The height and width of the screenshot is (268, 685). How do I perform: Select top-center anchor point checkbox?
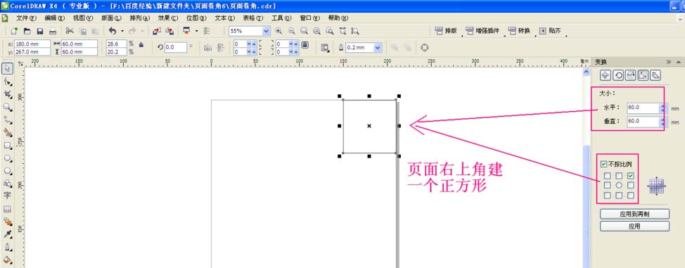(619, 176)
